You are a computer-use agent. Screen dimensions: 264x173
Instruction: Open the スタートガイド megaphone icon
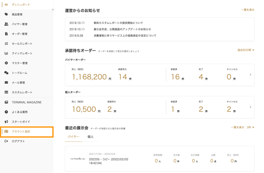[6, 121]
